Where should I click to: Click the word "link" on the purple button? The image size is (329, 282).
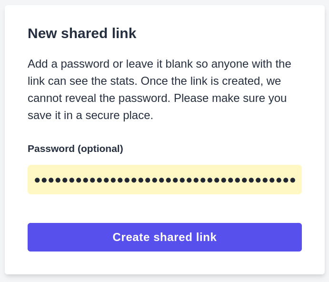(x=206, y=237)
